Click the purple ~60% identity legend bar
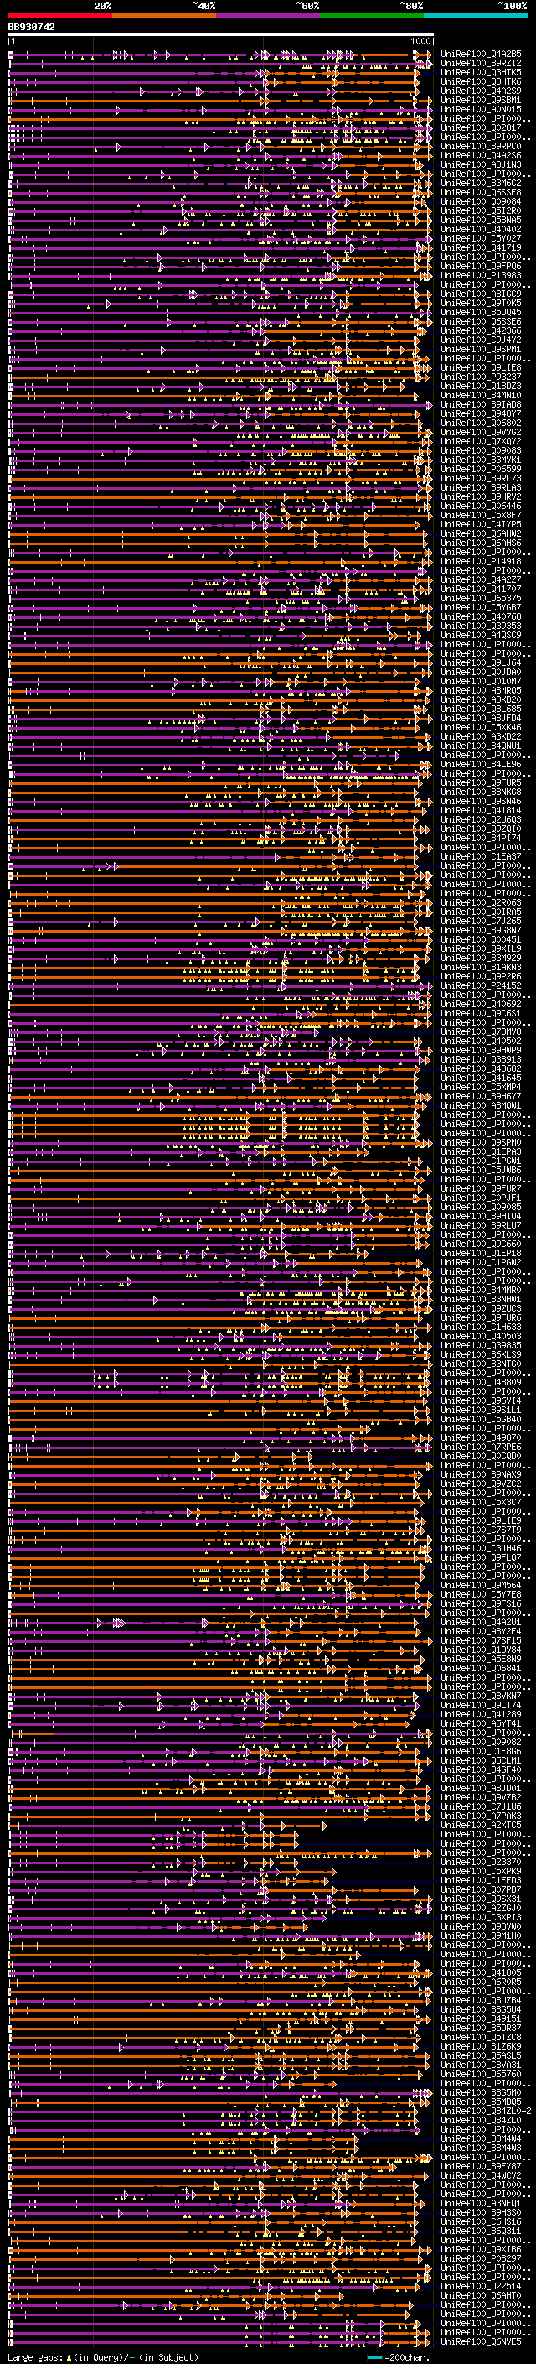The height and width of the screenshot is (2364, 536). click(269, 15)
